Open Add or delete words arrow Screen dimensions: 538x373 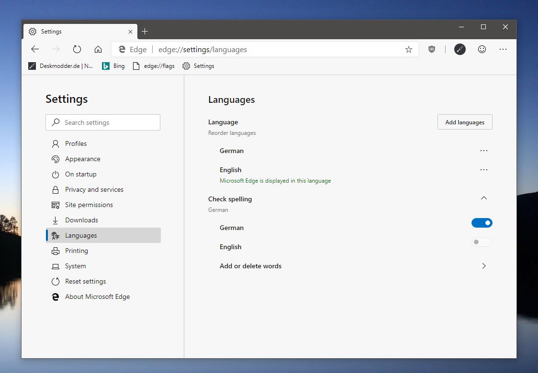click(484, 266)
